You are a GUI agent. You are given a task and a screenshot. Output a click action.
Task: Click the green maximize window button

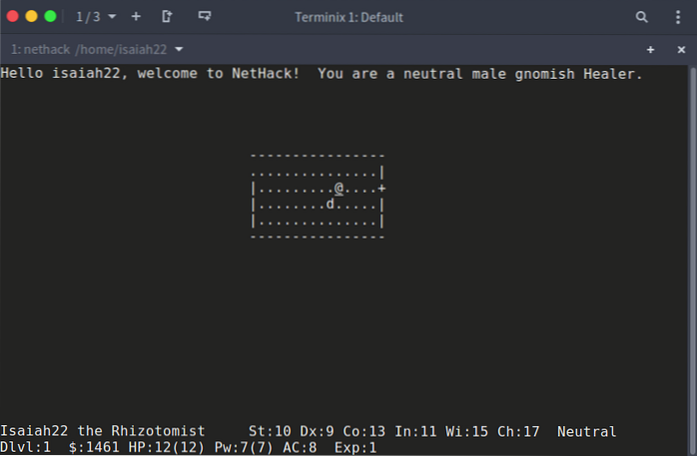pyautogui.click(x=50, y=17)
